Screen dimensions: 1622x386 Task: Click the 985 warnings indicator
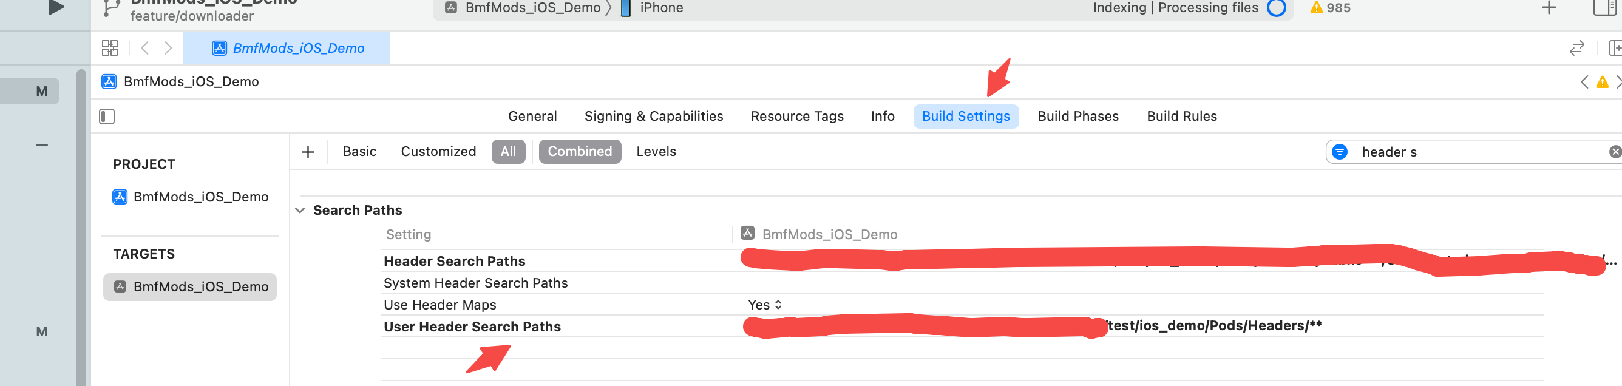coord(1330,8)
